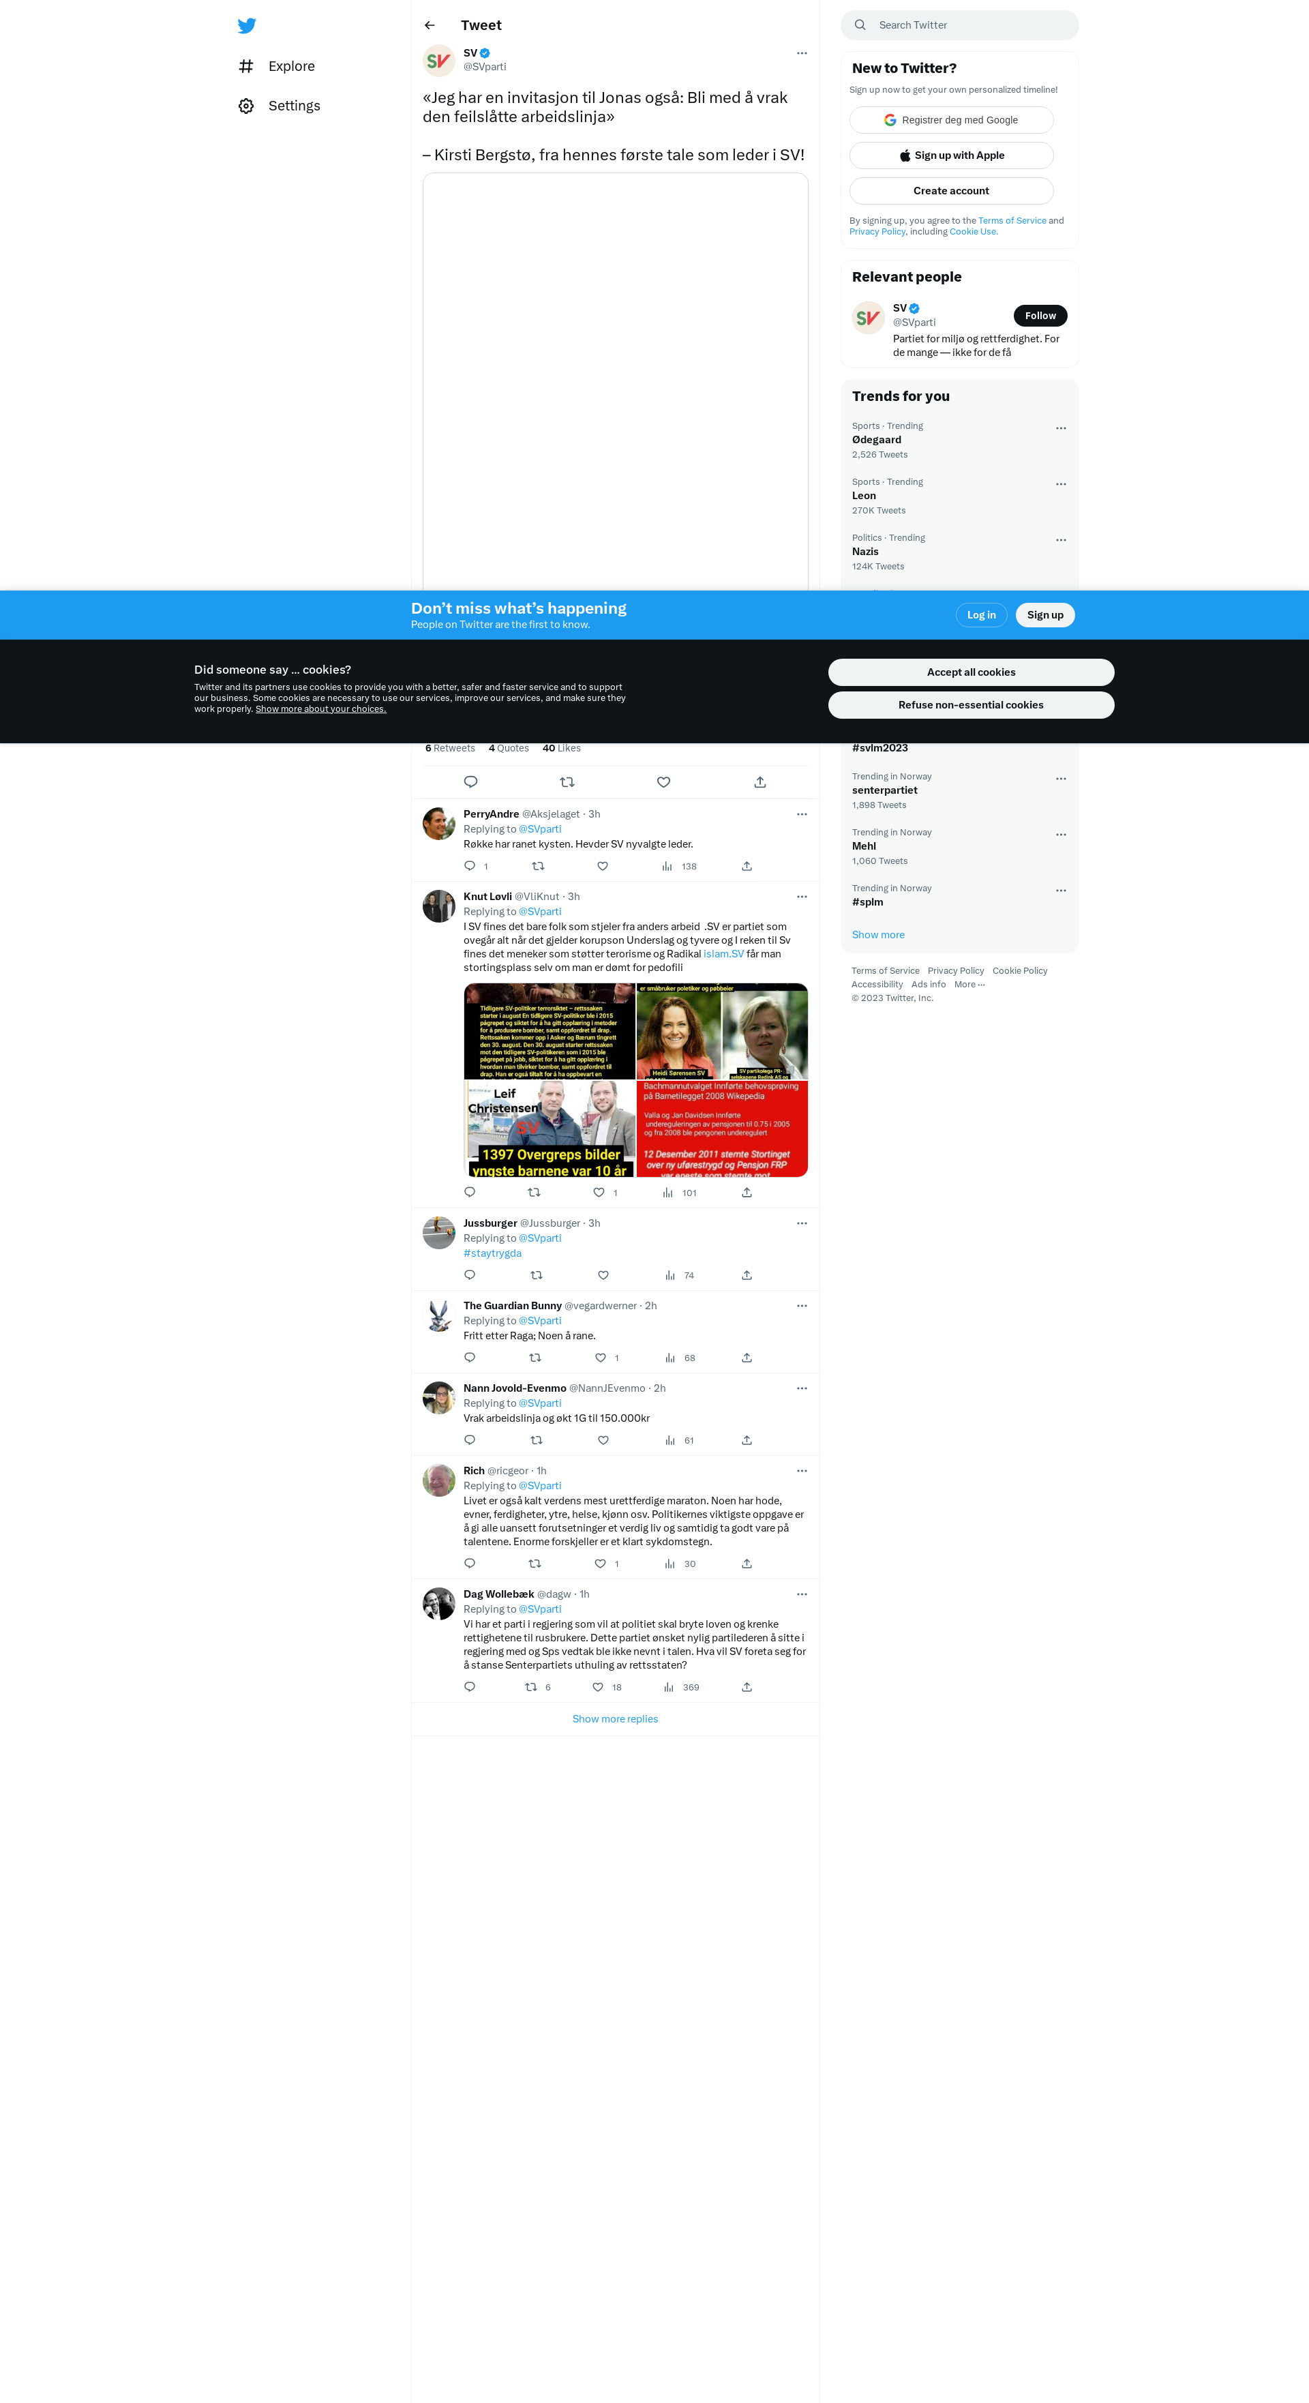Follow the SV account
1309x2403 pixels.
[x=1040, y=315]
